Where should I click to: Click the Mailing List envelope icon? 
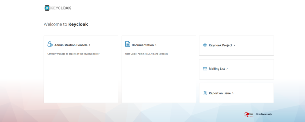[x=205, y=69]
